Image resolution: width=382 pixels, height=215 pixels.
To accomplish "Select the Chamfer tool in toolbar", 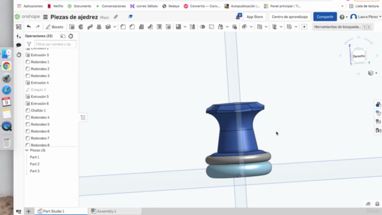I will tap(132, 27).
